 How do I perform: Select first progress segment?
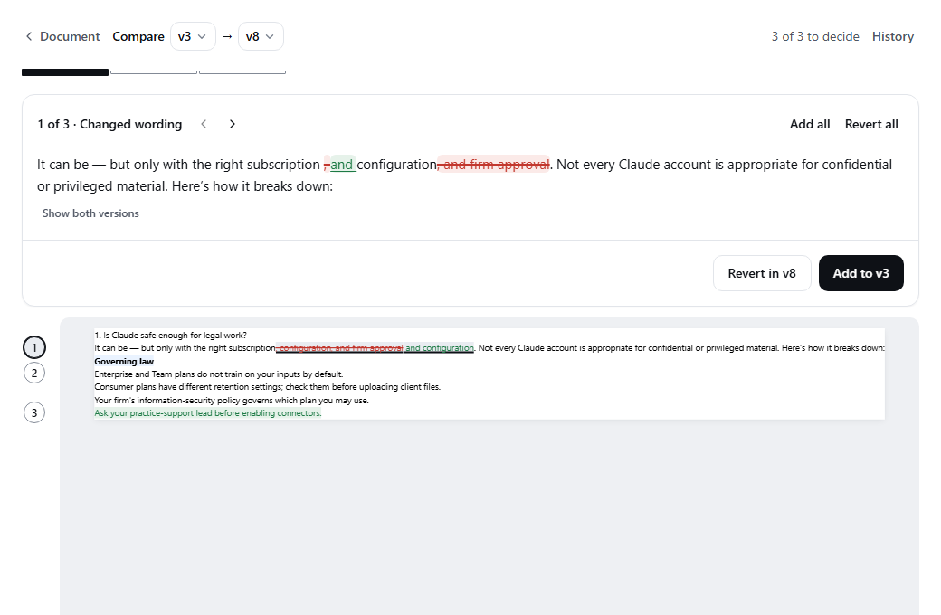click(65, 72)
